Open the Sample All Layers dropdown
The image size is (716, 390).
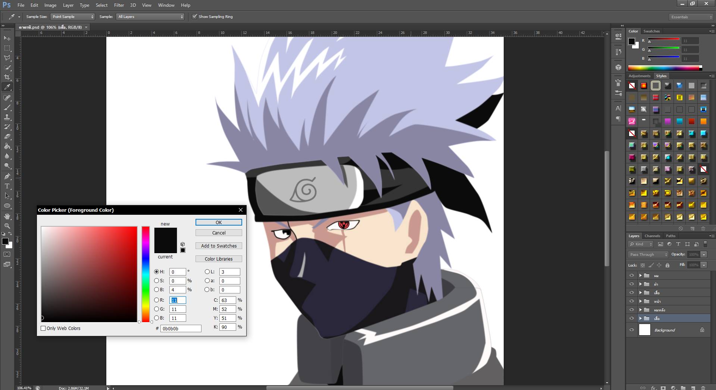[x=150, y=17]
